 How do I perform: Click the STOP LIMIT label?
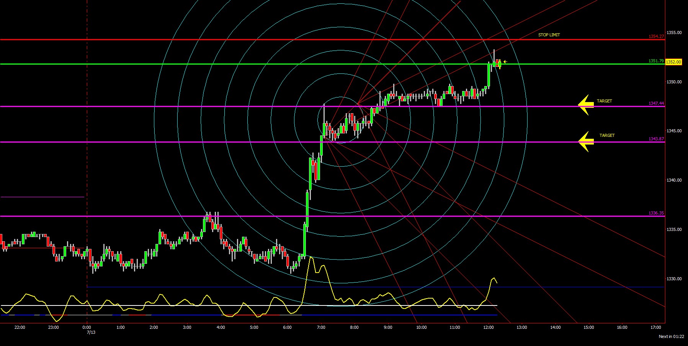(549, 35)
